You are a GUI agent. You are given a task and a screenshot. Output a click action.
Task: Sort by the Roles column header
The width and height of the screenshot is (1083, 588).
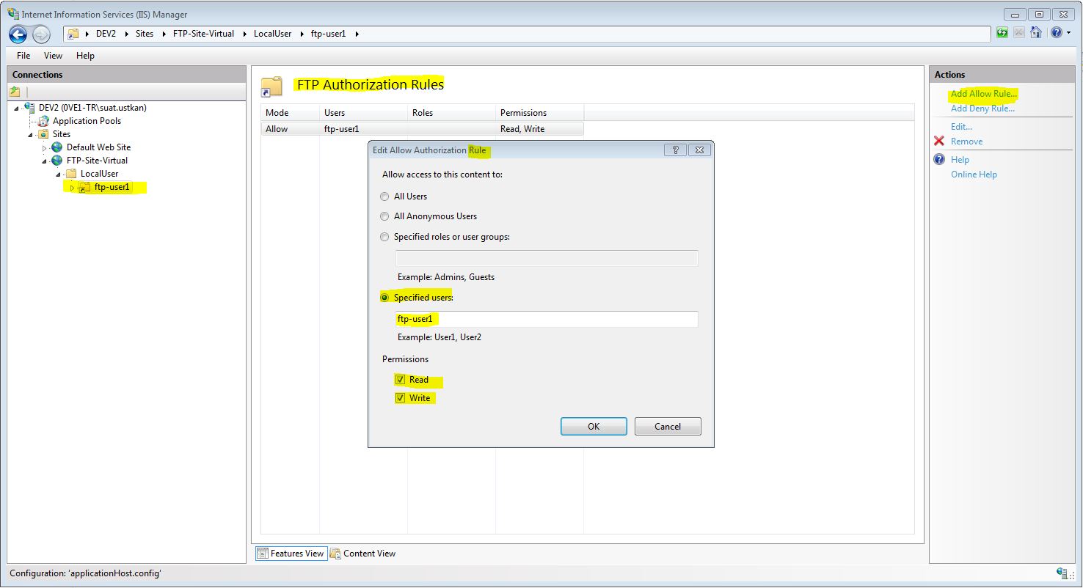[x=451, y=113]
